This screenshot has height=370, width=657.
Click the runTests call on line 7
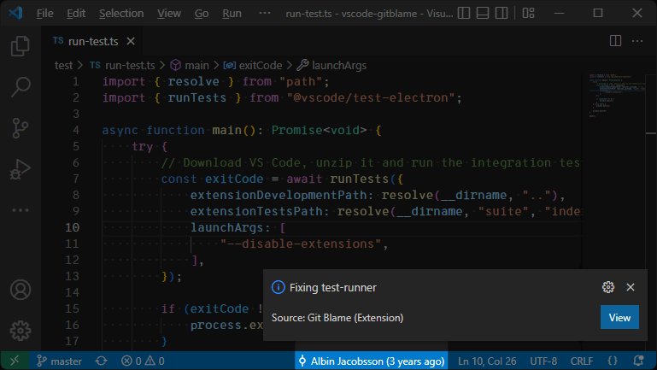click(360, 179)
